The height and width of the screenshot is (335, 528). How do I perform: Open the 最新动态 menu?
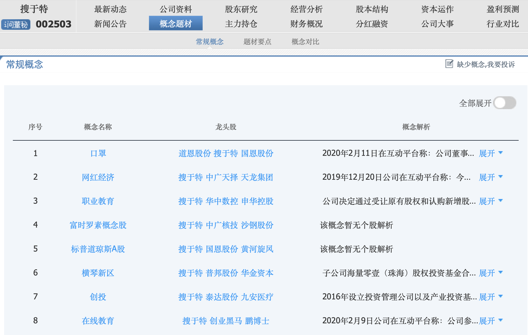pos(110,9)
